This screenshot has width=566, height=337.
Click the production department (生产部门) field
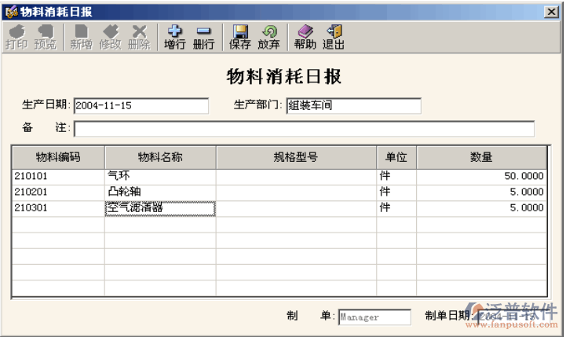[353, 105]
